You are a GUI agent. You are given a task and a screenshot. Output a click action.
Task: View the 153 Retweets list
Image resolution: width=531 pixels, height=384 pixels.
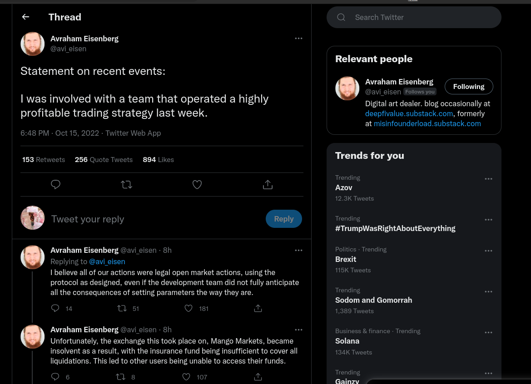43,159
